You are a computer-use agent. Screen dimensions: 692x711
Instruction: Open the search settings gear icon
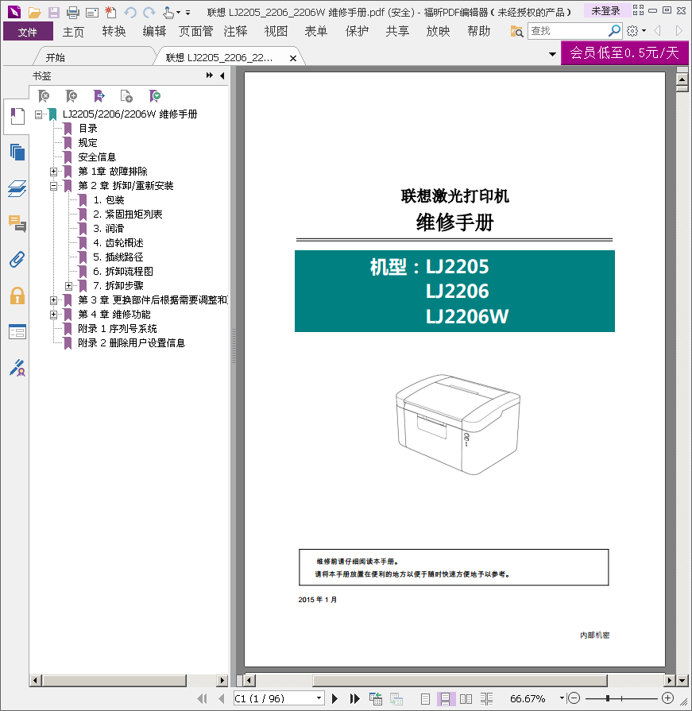tap(632, 31)
